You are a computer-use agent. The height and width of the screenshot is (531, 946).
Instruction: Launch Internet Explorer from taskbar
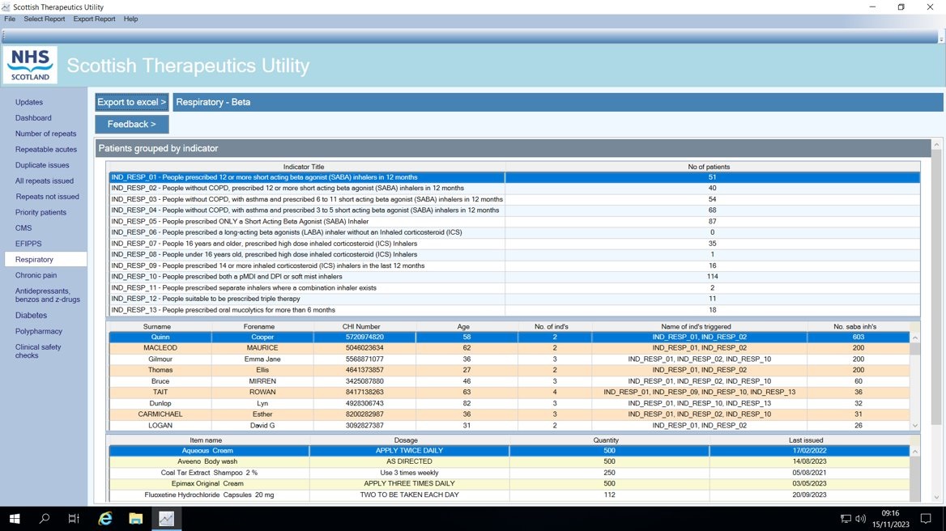click(x=105, y=518)
